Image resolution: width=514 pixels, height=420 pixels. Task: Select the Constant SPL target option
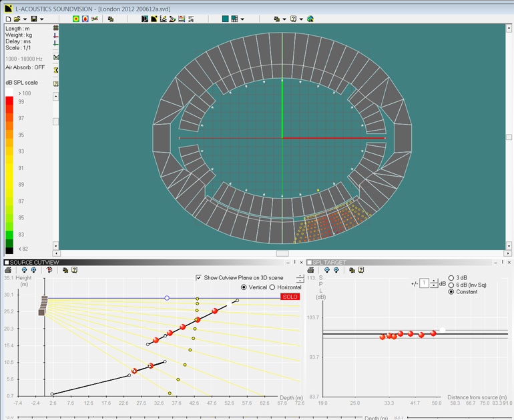(451, 292)
